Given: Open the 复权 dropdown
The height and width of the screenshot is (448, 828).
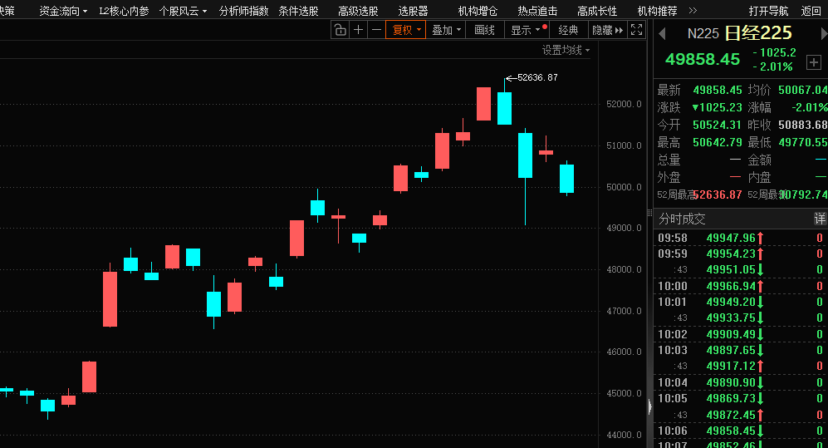Looking at the screenshot, I should click(407, 30).
